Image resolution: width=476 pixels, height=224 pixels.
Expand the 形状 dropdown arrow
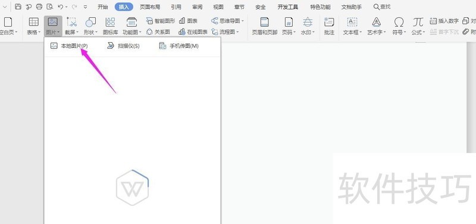(96, 32)
